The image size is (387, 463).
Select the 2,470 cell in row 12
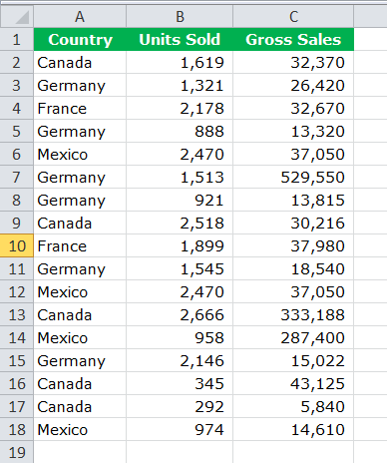tap(180, 291)
